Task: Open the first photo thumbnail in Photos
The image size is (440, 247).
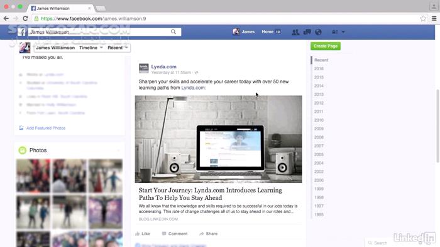Action: point(33,176)
